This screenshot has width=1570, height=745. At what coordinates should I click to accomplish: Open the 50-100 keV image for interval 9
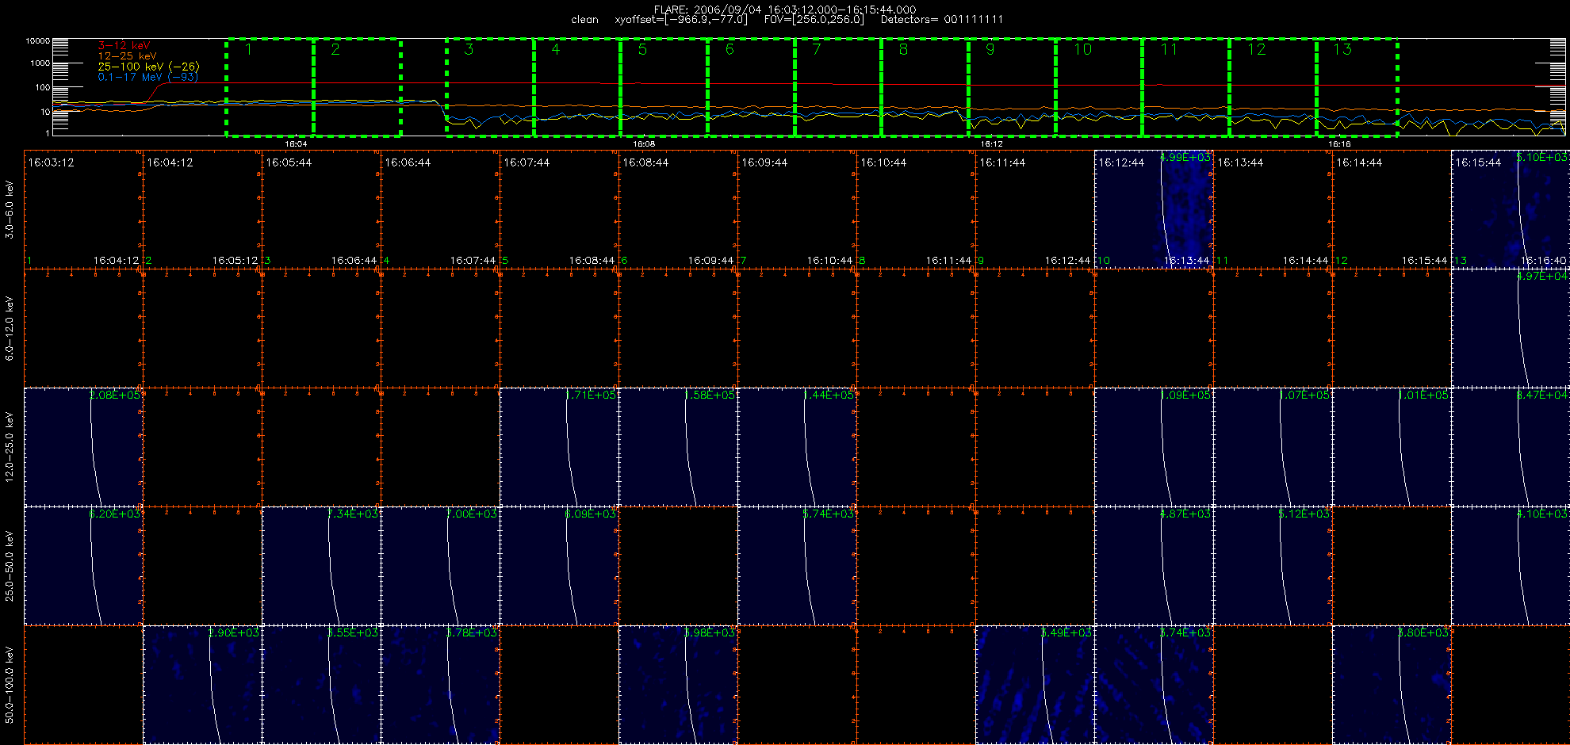(1035, 685)
